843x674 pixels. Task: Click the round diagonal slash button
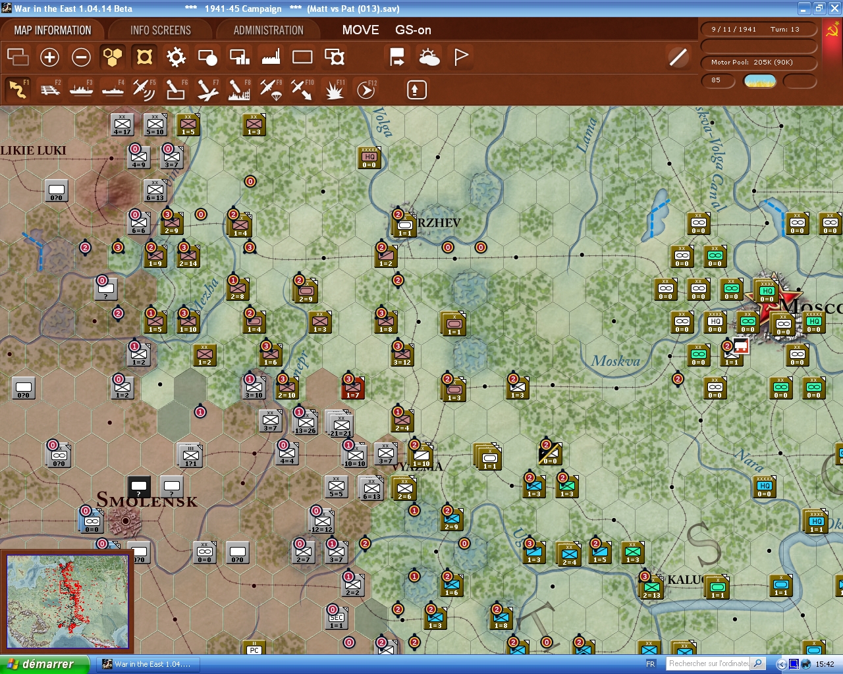tap(678, 57)
